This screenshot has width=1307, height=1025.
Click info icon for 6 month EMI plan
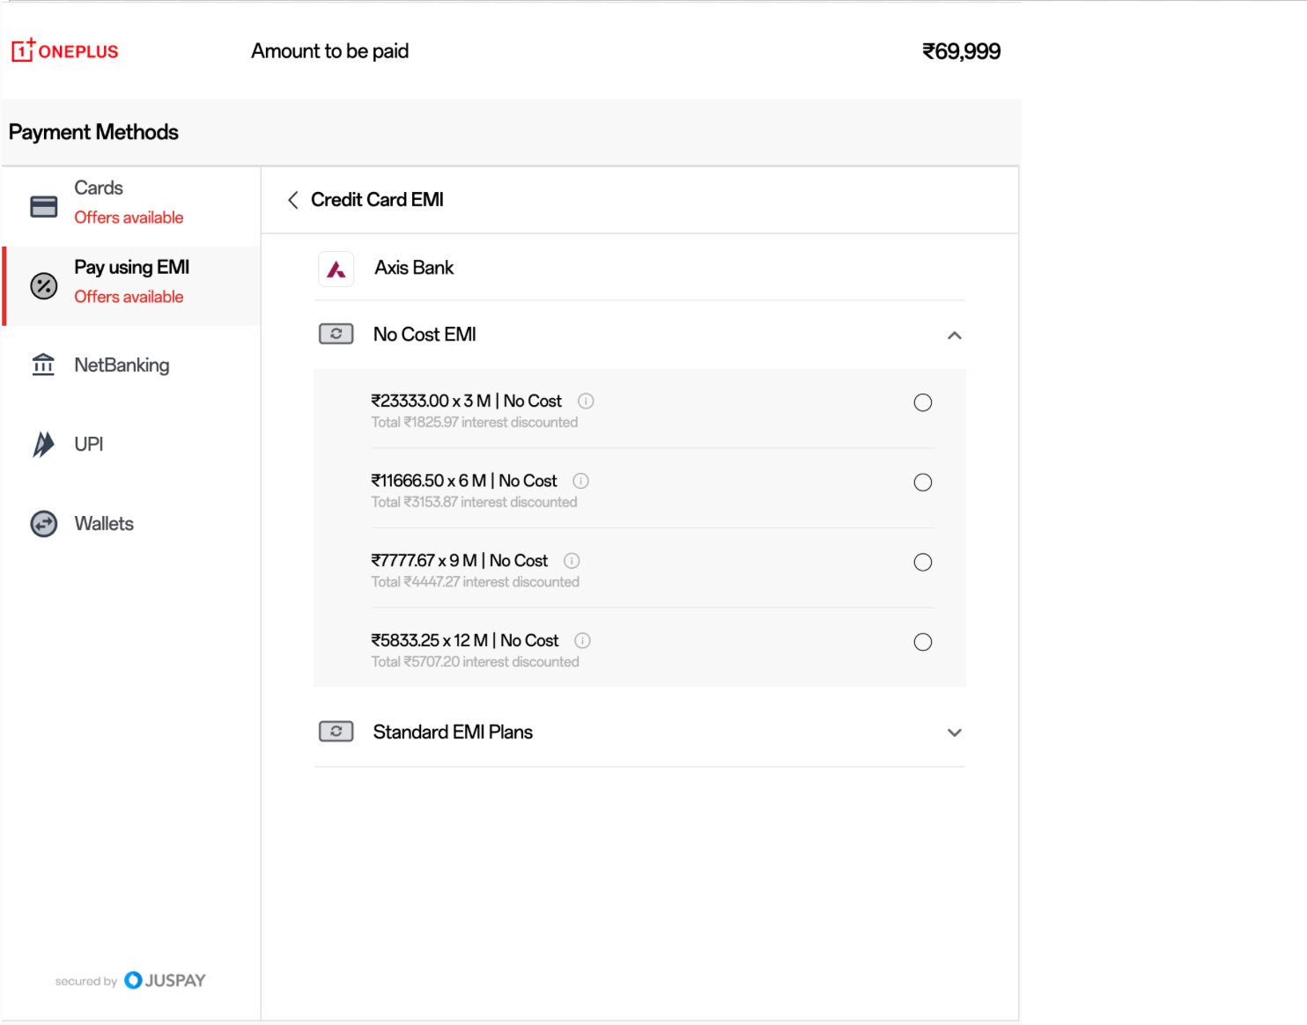point(581,481)
